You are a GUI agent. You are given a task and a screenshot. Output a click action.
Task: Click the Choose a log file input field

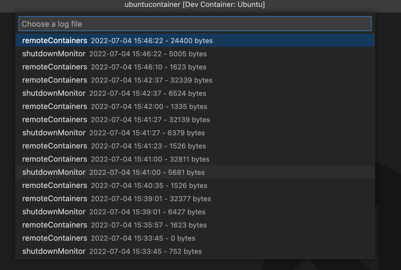click(x=195, y=24)
